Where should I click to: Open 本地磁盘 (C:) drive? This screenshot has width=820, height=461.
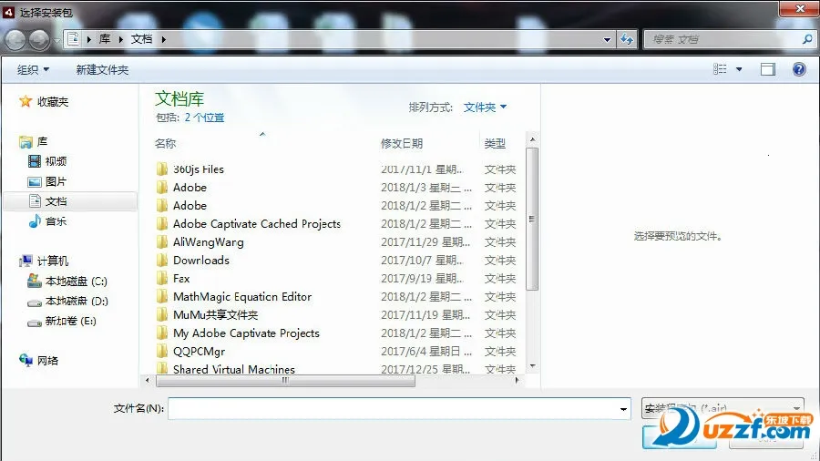pos(67,282)
